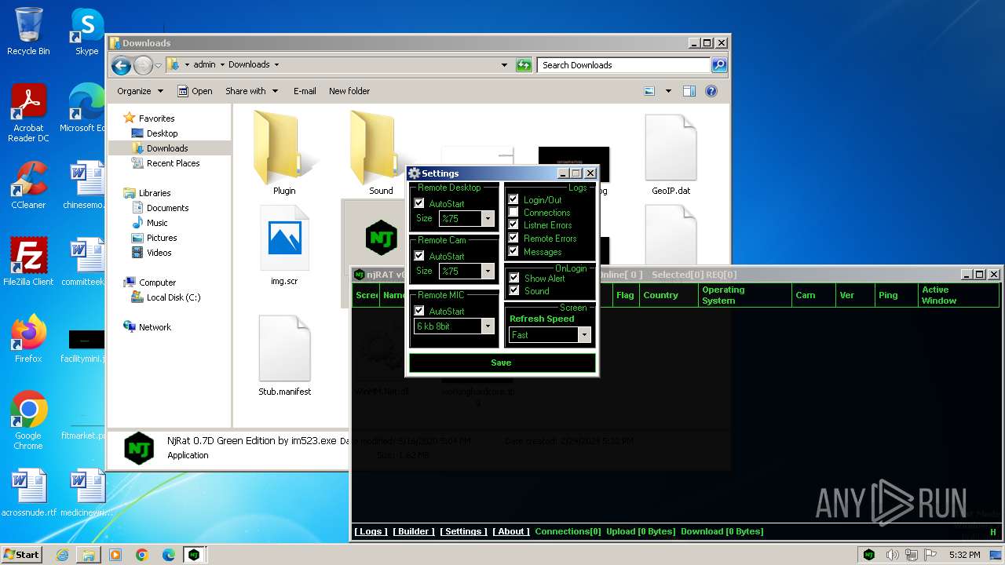Open Explorer help question mark icon
This screenshot has width=1005, height=565.
[711, 91]
